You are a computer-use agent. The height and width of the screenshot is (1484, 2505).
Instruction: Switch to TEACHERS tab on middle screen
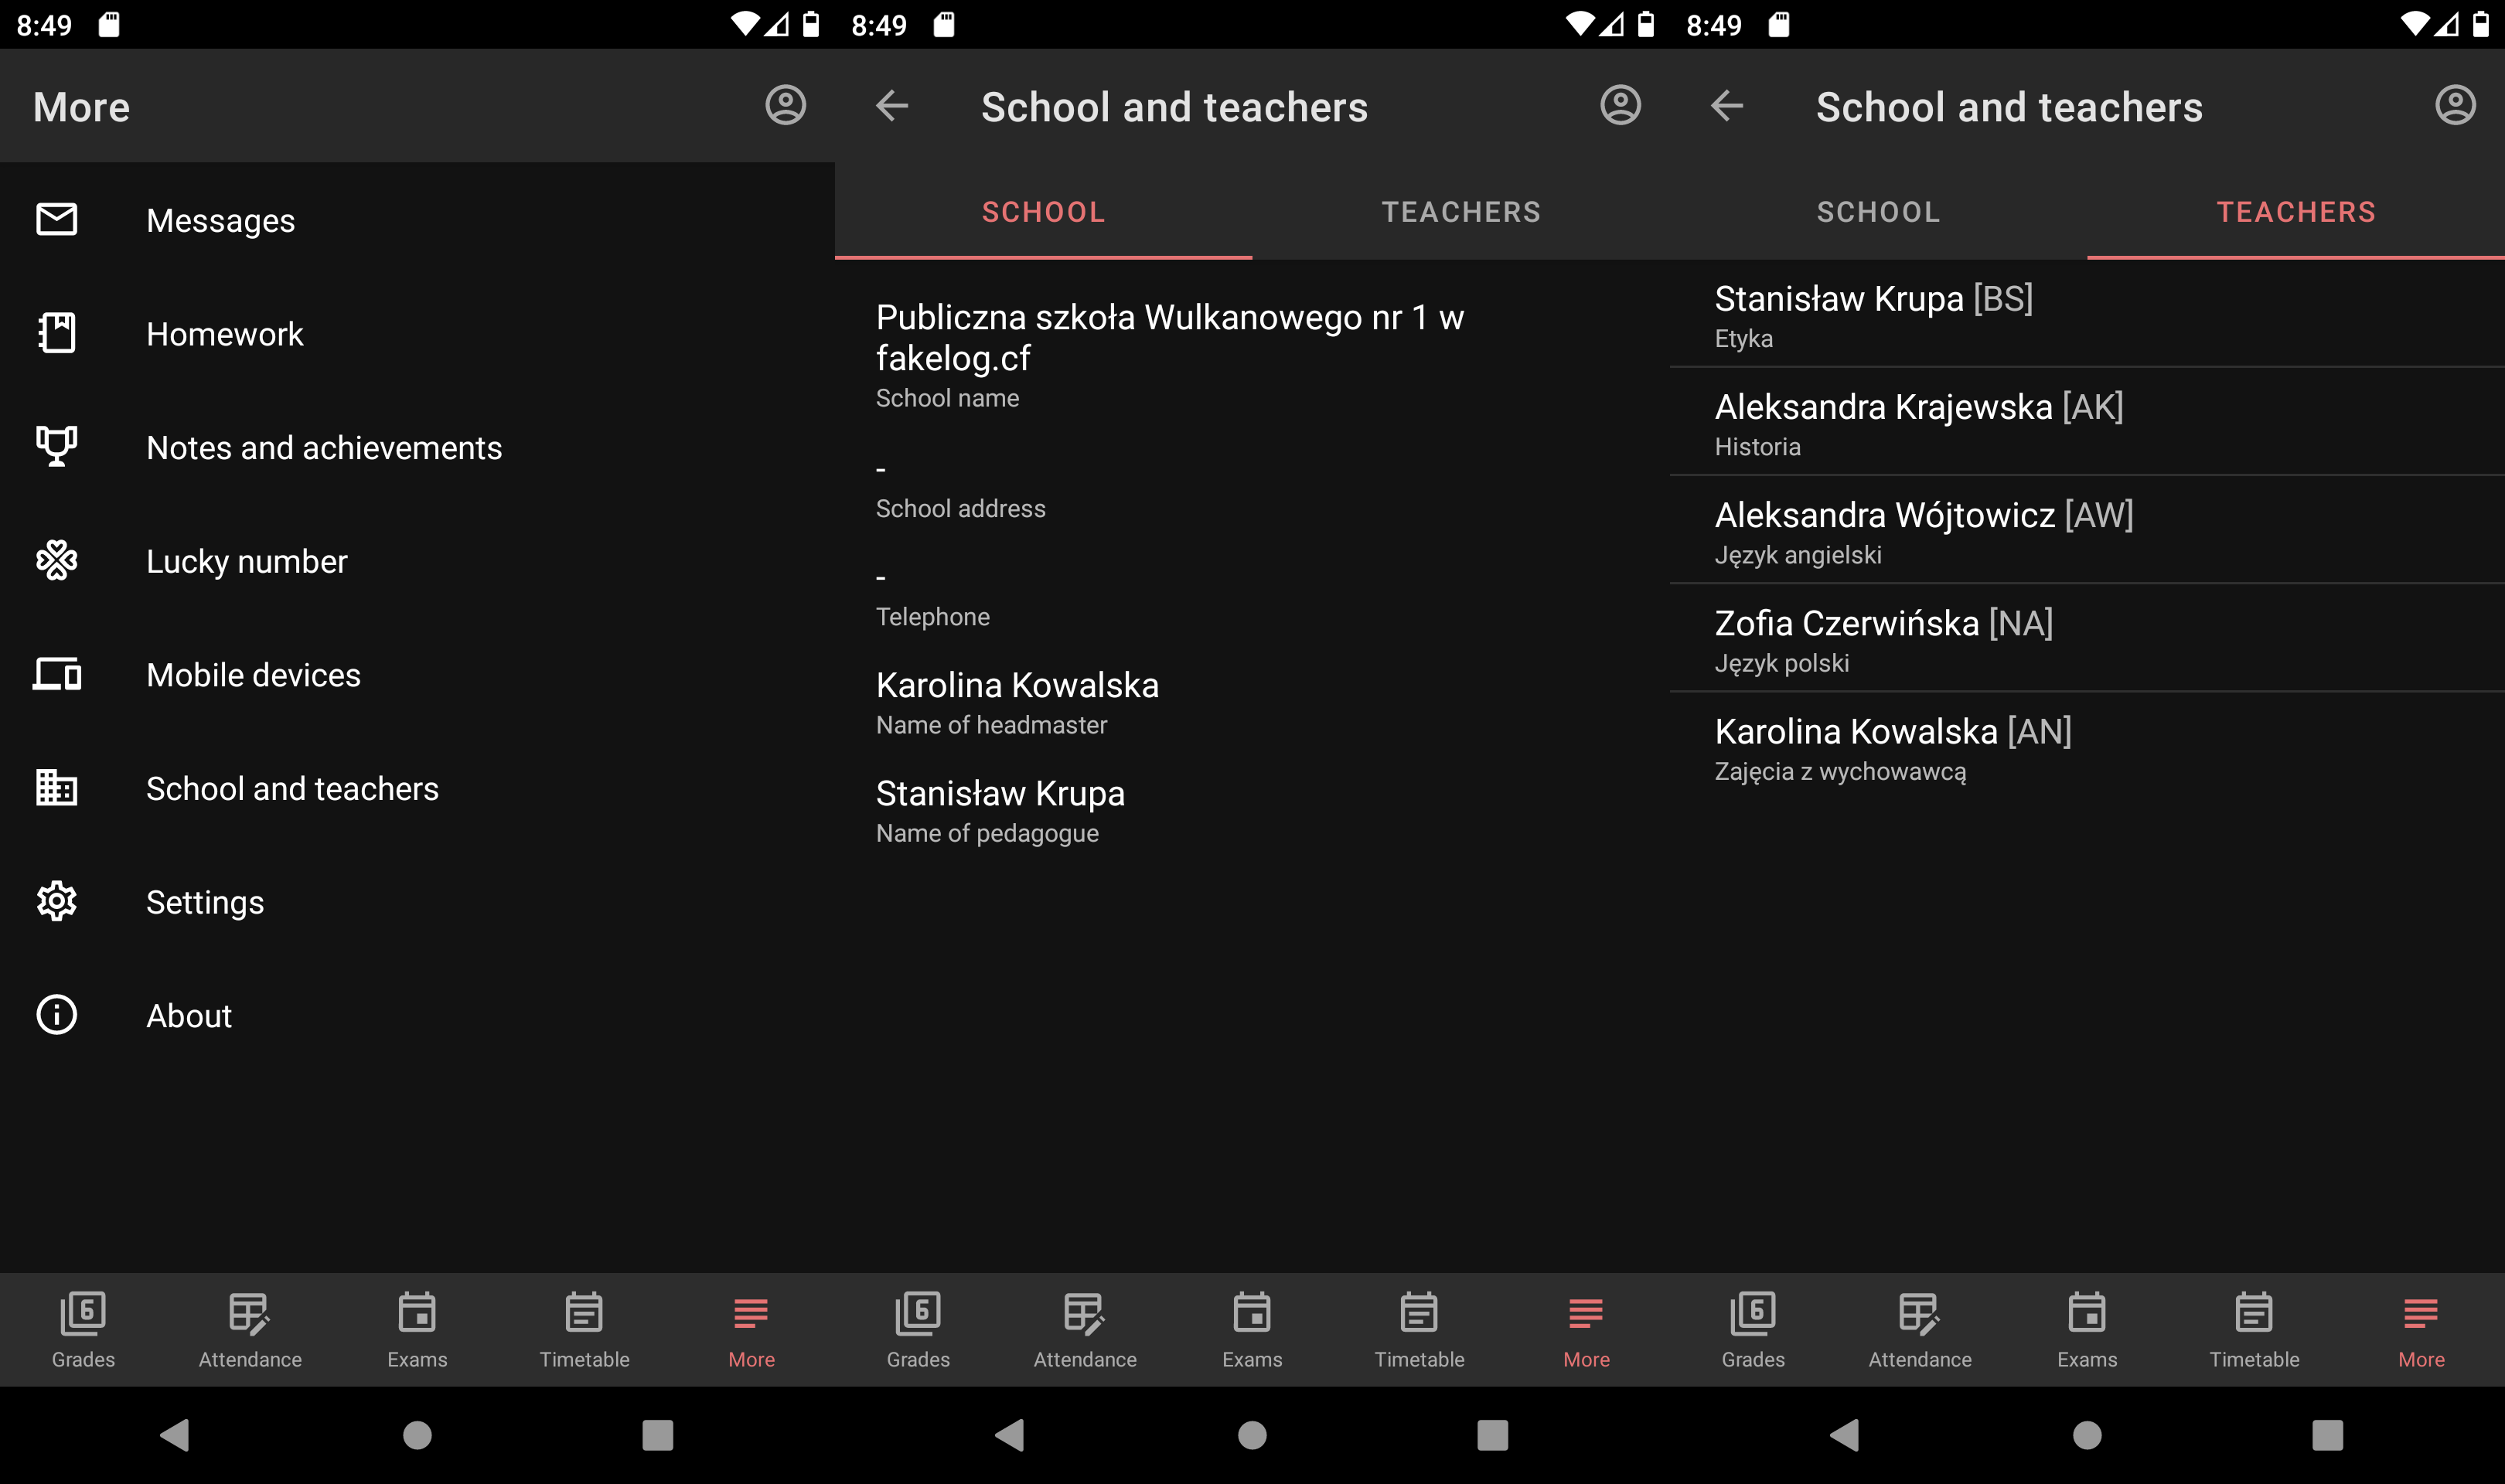click(x=1460, y=212)
